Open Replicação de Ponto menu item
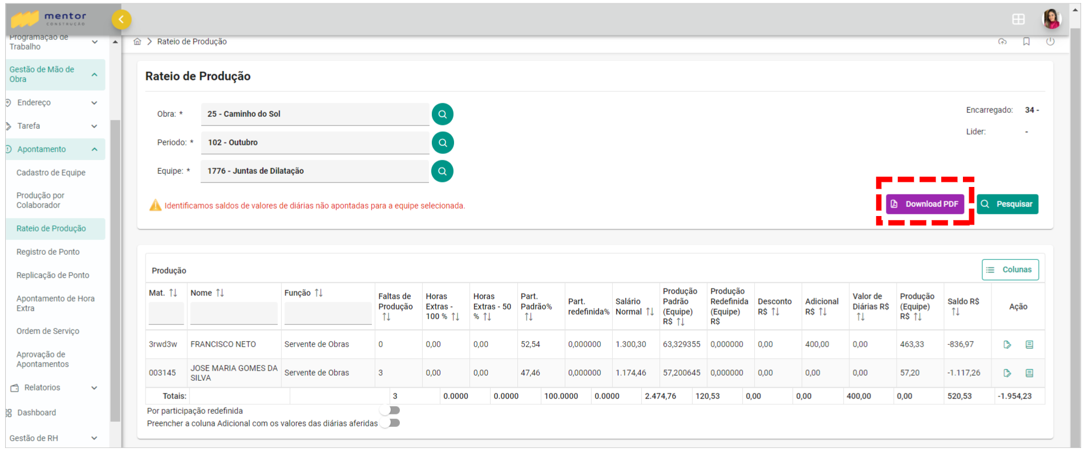The height and width of the screenshot is (452, 1085). click(52, 275)
